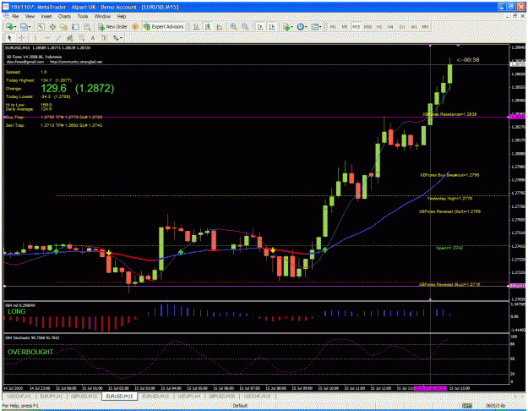The image size is (528, 411).
Task: Expand the Periods clock dropdown arrow
Action: click(x=306, y=26)
